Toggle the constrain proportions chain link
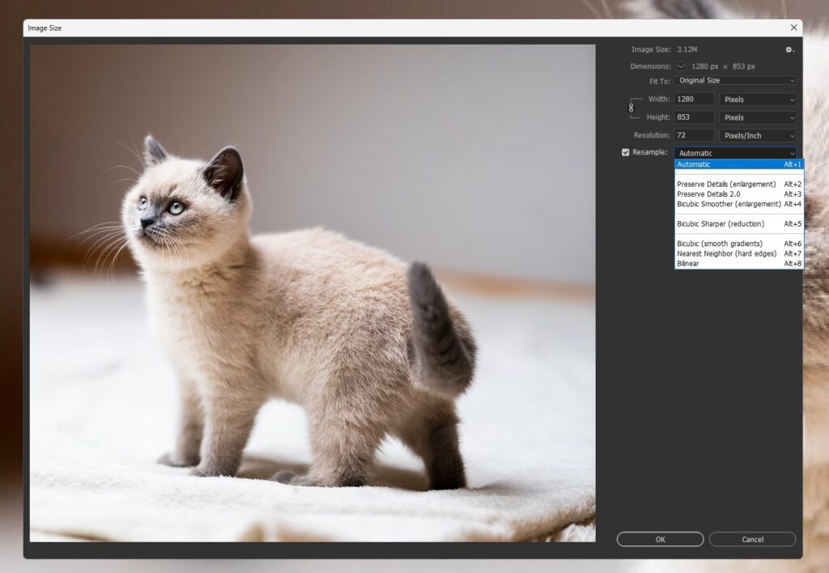Screen dimensions: 829x573 point(631,108)
